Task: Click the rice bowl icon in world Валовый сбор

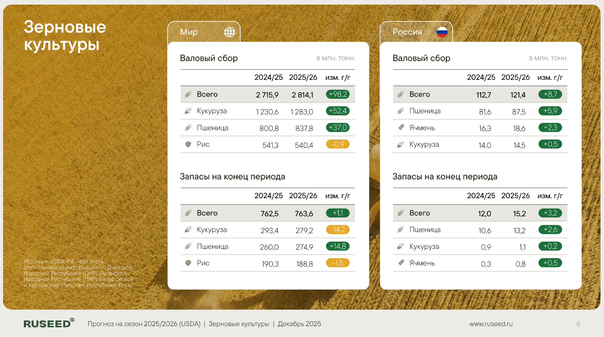Action: pos(188,144)
